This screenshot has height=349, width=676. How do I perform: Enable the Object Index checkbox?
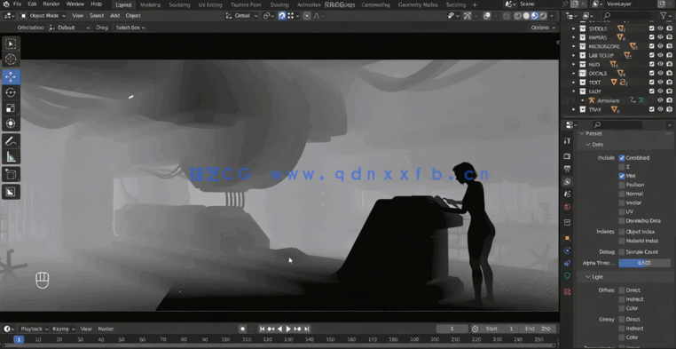(622, 232)
